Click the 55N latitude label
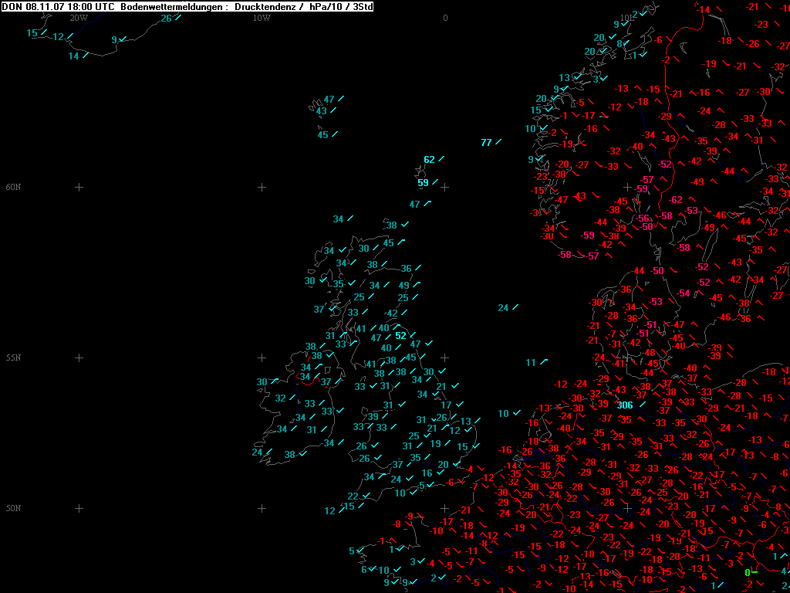790x593 pixels. [x=14, y=357]
